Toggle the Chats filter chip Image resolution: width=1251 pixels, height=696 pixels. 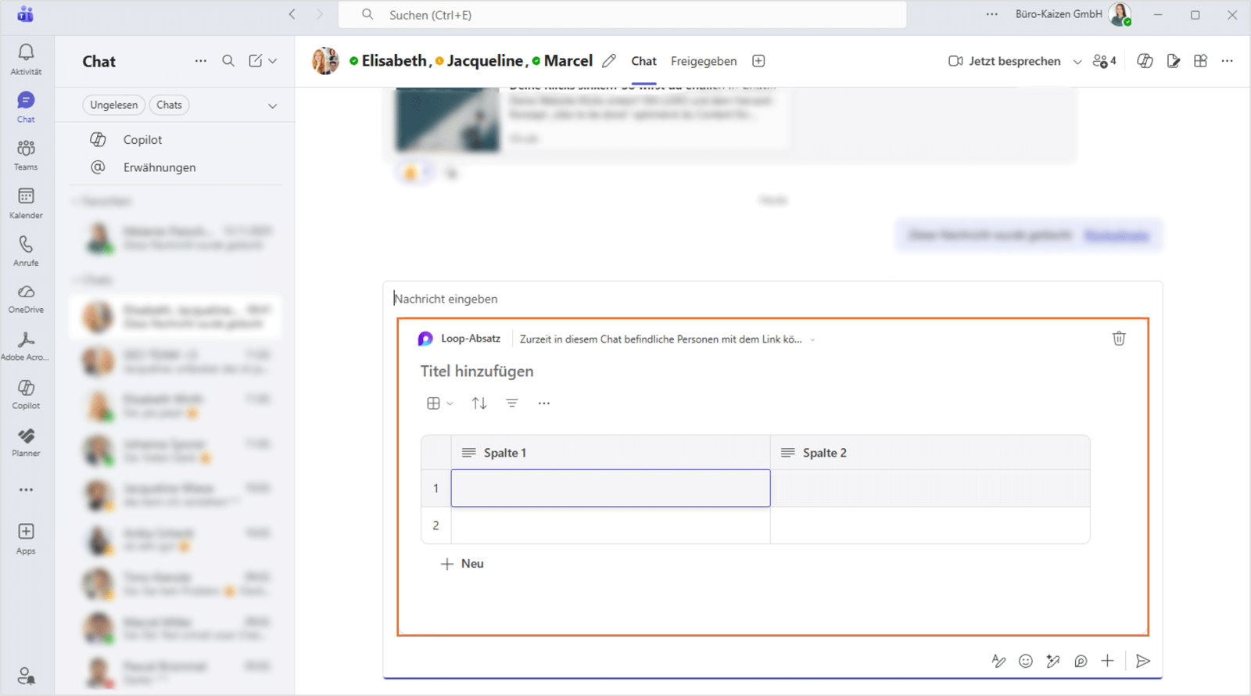pos(169,105)
